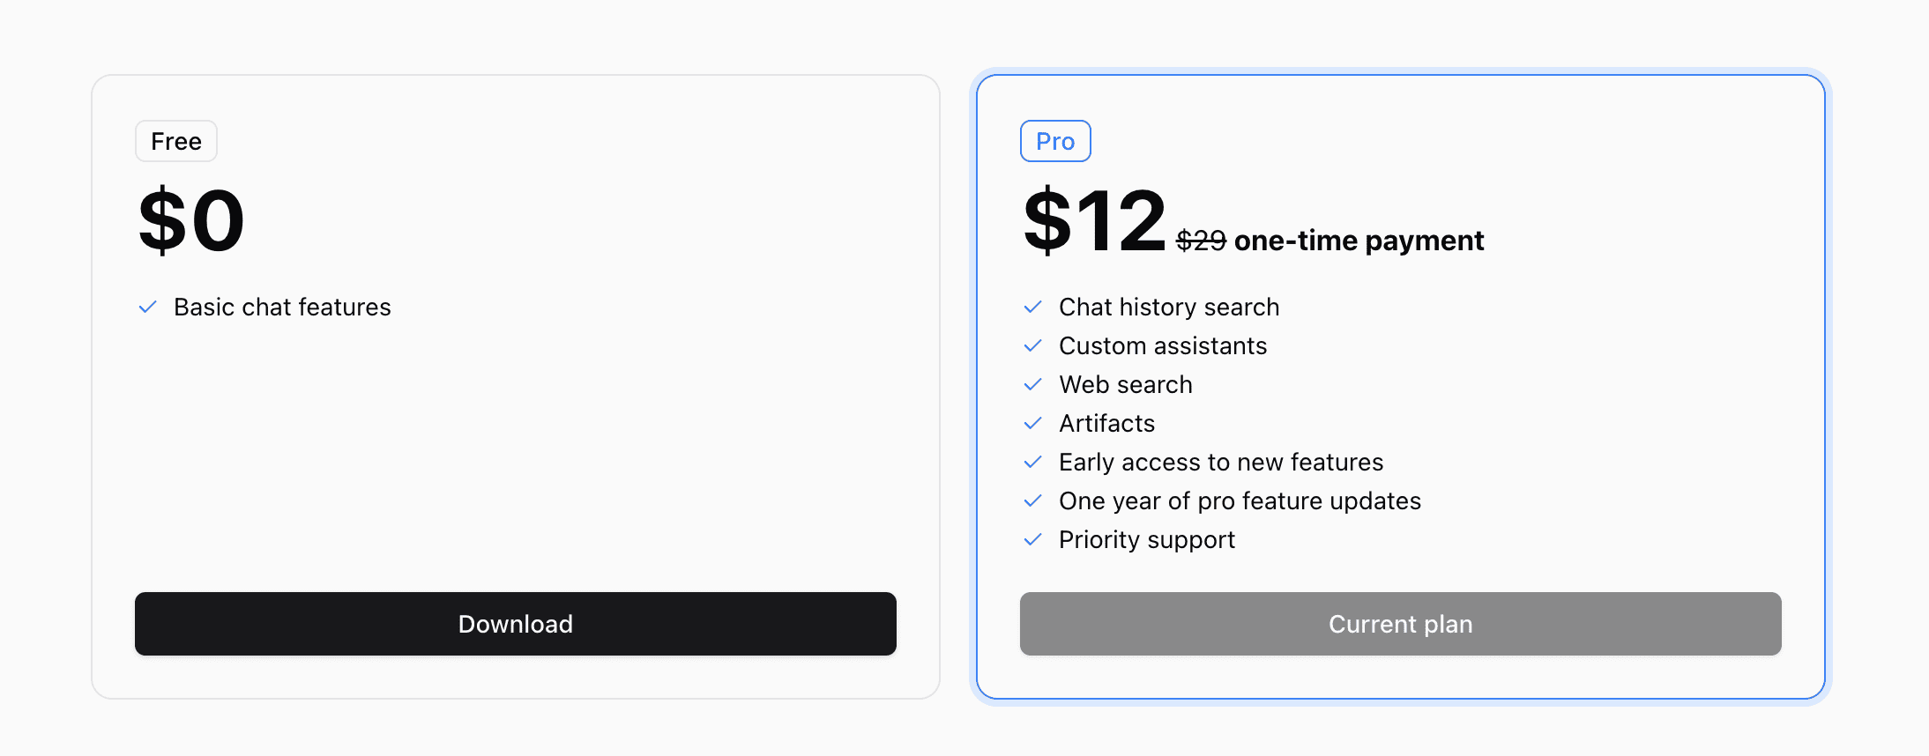Click the checkmark beside Web search
The width and height of the screenshot is (1929, 756).
[x=1033, y=384]
